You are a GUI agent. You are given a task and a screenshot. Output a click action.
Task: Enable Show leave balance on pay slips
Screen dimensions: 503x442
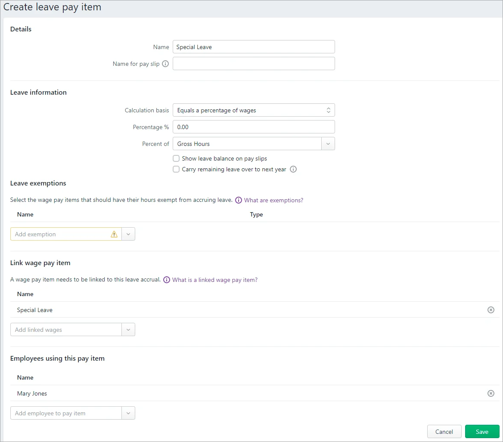[x=176, y=158]
